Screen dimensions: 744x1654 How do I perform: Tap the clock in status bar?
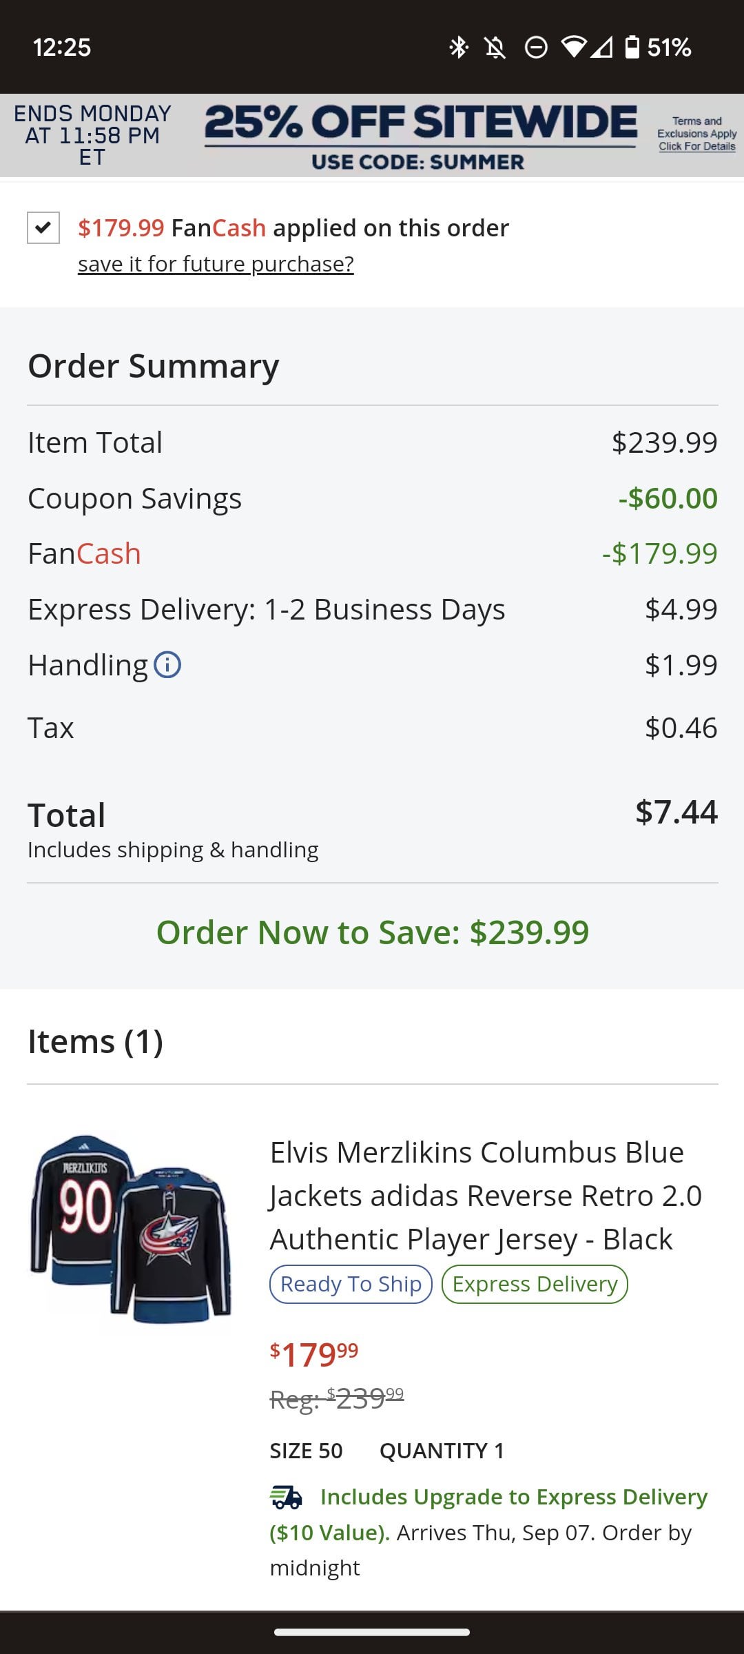click(62, 47)
